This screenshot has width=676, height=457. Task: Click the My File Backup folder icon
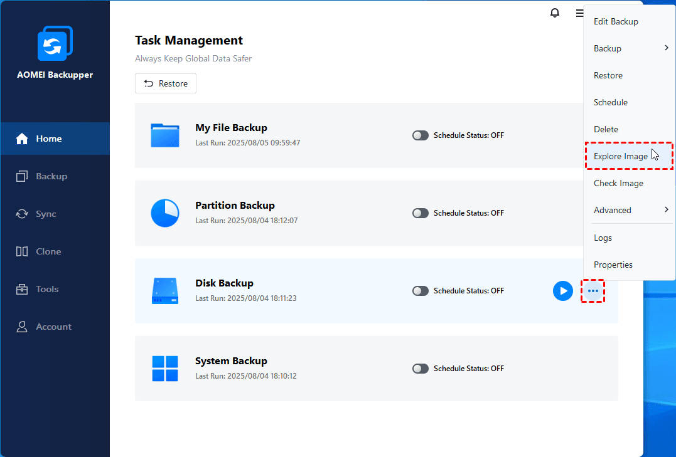click(x=165, y=135)
